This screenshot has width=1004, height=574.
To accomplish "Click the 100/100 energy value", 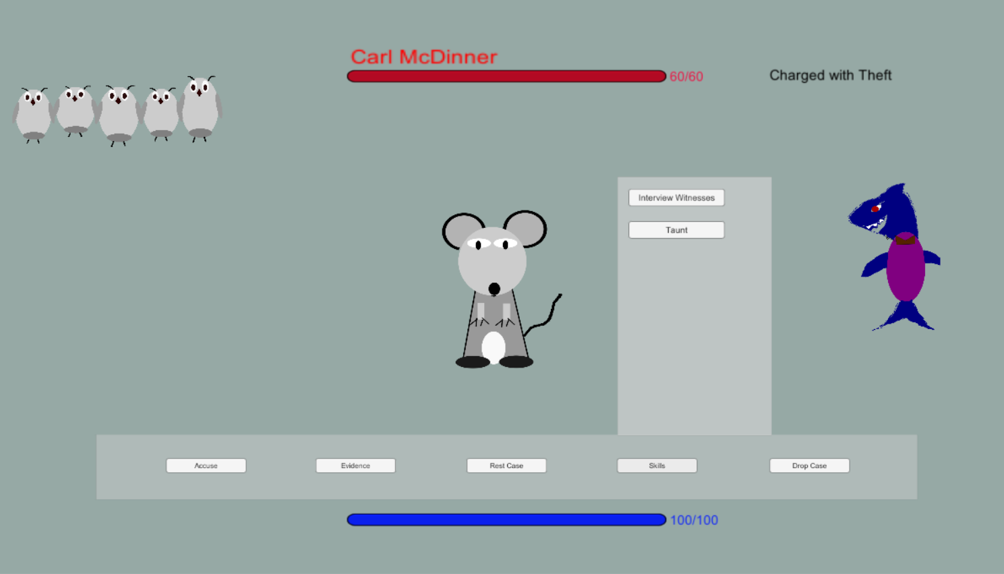I will coord(694,520).
